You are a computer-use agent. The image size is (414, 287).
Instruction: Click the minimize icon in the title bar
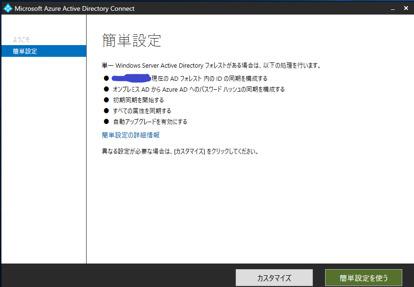(392, 8)
